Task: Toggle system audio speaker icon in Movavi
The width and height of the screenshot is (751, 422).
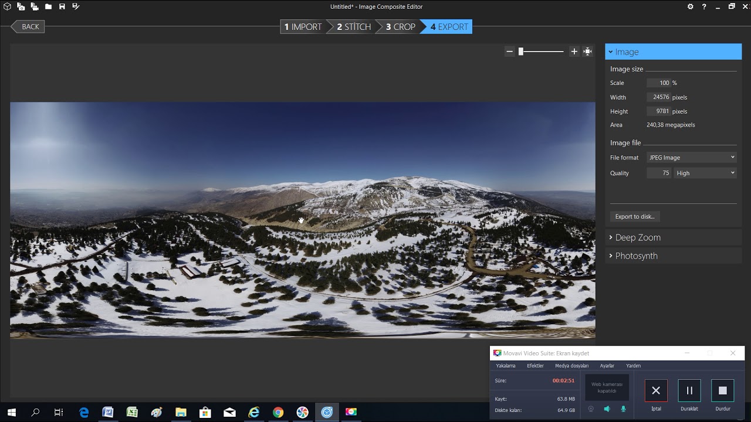Action: [607, 409]
